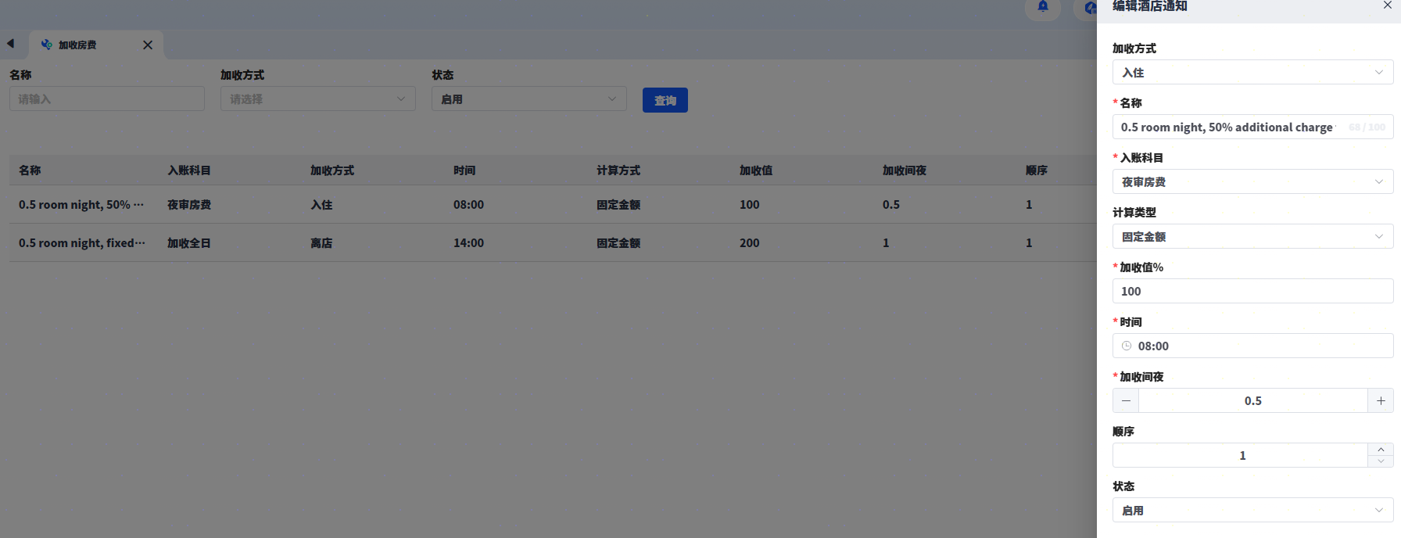Click the clock icon in 时间 field
The image size is (1401, 538).
pyautogui.click(x=1127, y=346)
